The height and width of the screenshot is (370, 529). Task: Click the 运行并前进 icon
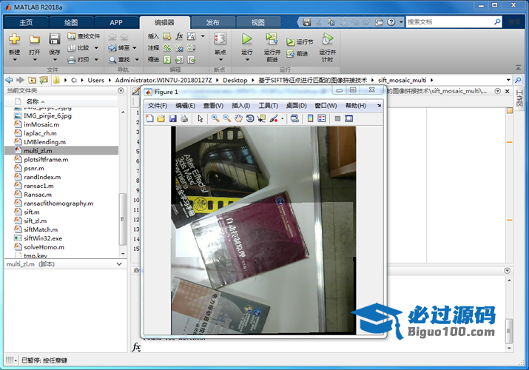(x=272, y=38)
